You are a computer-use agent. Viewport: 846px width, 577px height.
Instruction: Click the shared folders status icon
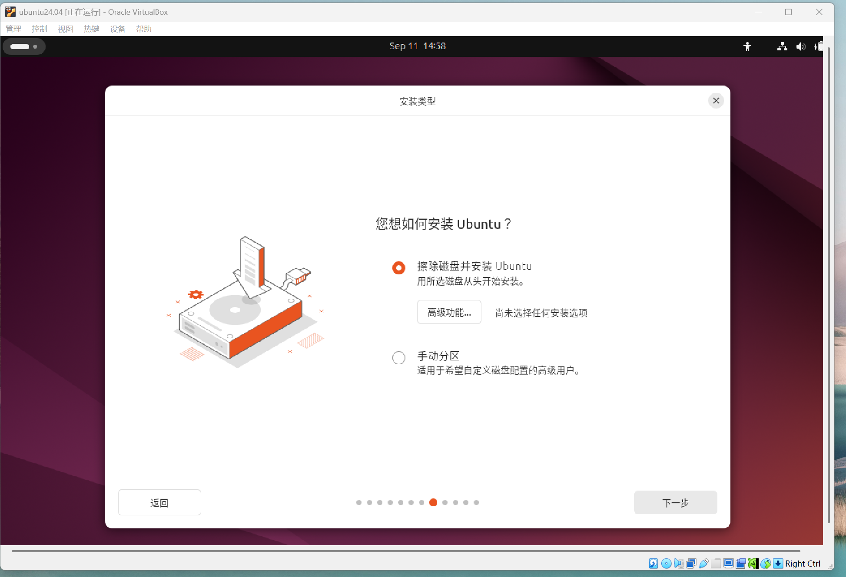[716, 564]
